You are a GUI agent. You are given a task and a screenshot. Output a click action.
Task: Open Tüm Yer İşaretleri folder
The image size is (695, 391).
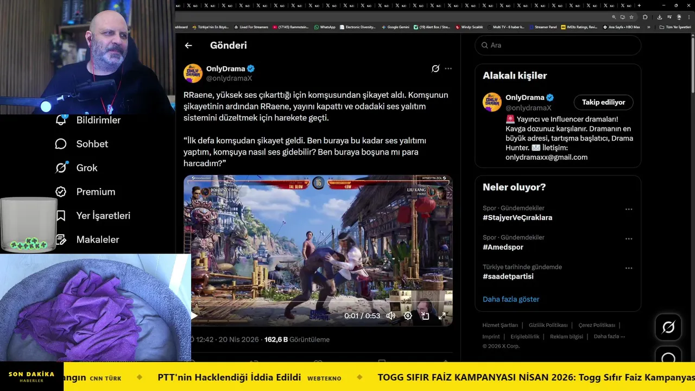tap(675, 27)
